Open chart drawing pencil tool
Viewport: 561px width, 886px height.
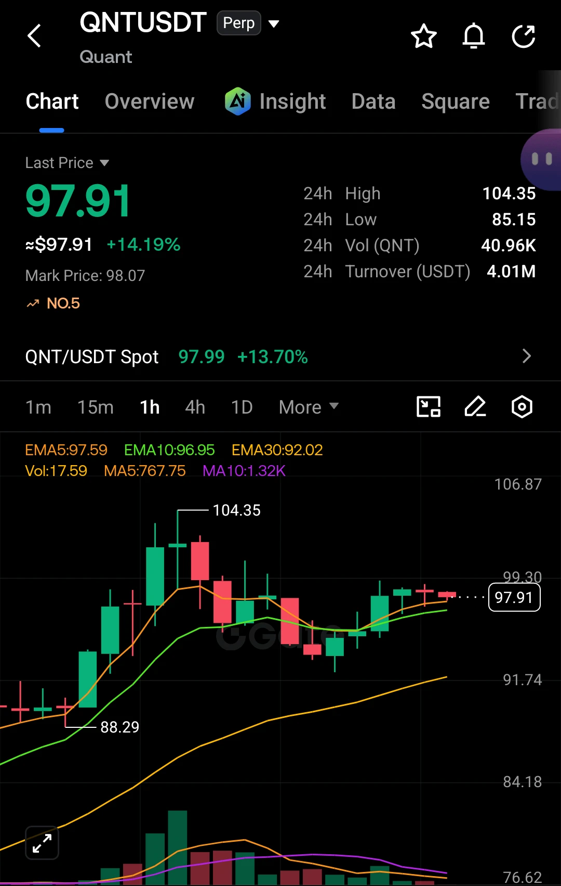pos(475,407)
